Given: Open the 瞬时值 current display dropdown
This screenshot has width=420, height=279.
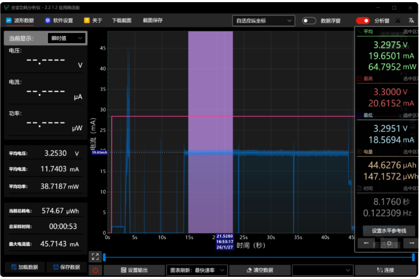Looking at the screenshot, I should (67, 38).
